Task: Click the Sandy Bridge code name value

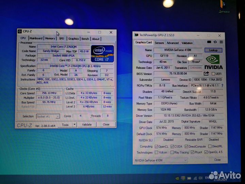Action: coord(51,51)
